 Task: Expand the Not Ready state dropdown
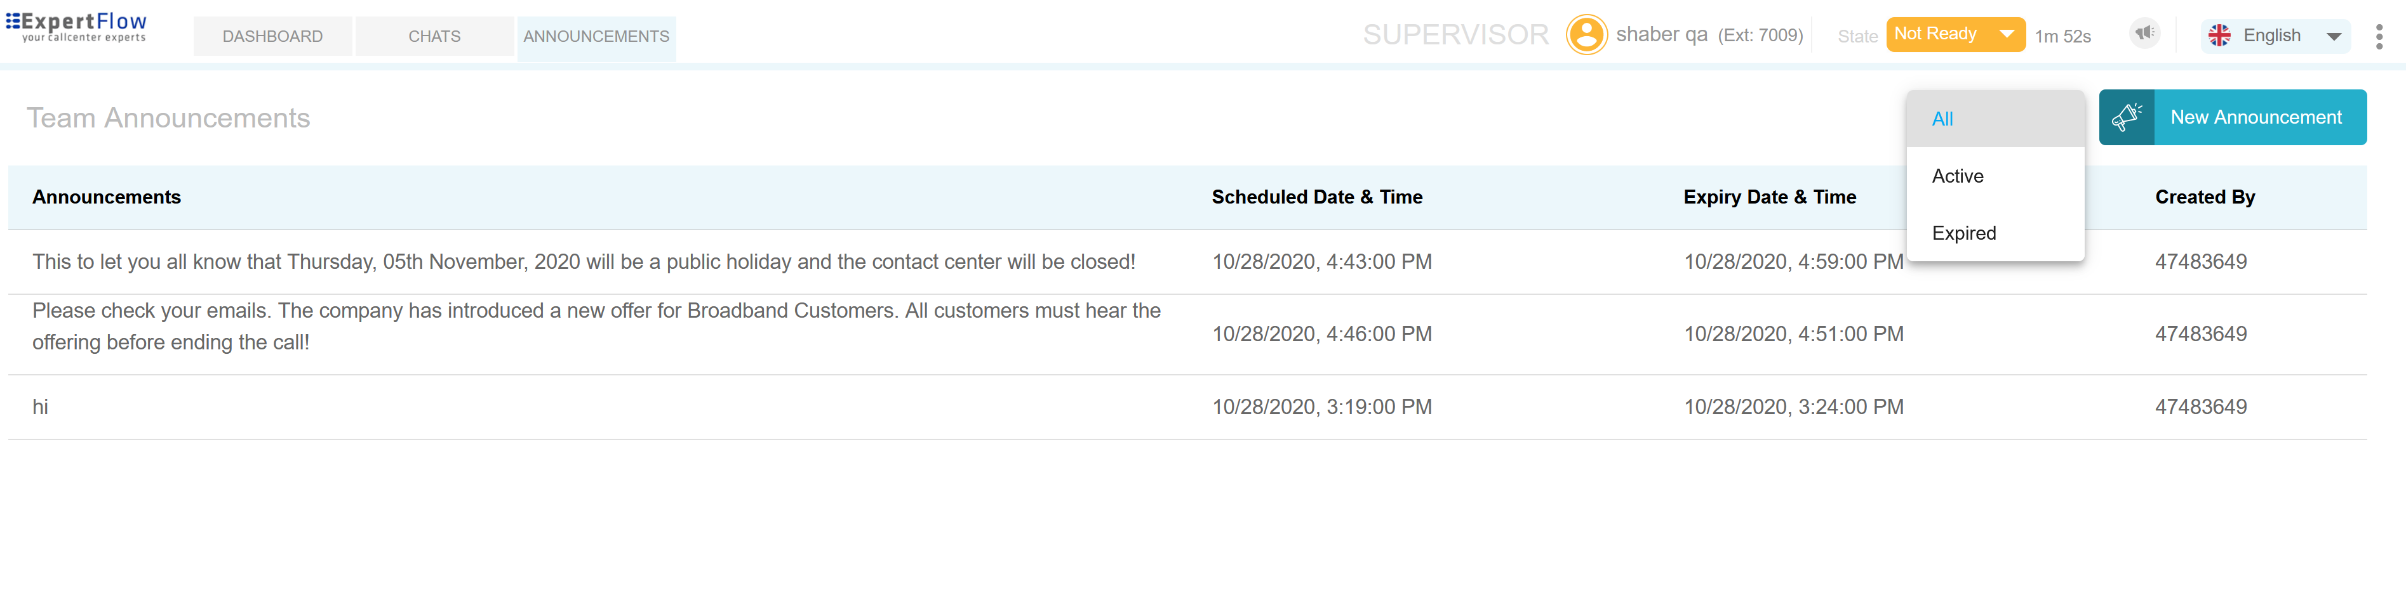click(x=2006, y=34)
